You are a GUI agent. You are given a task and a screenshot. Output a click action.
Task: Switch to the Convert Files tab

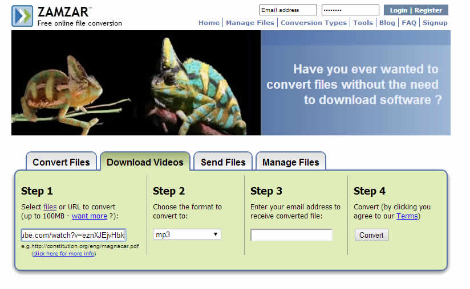[x=61, y=162]
